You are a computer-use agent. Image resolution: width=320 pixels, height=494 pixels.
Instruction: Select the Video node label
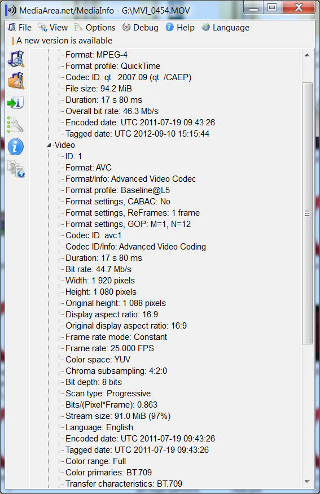click(x=64, y=145)
